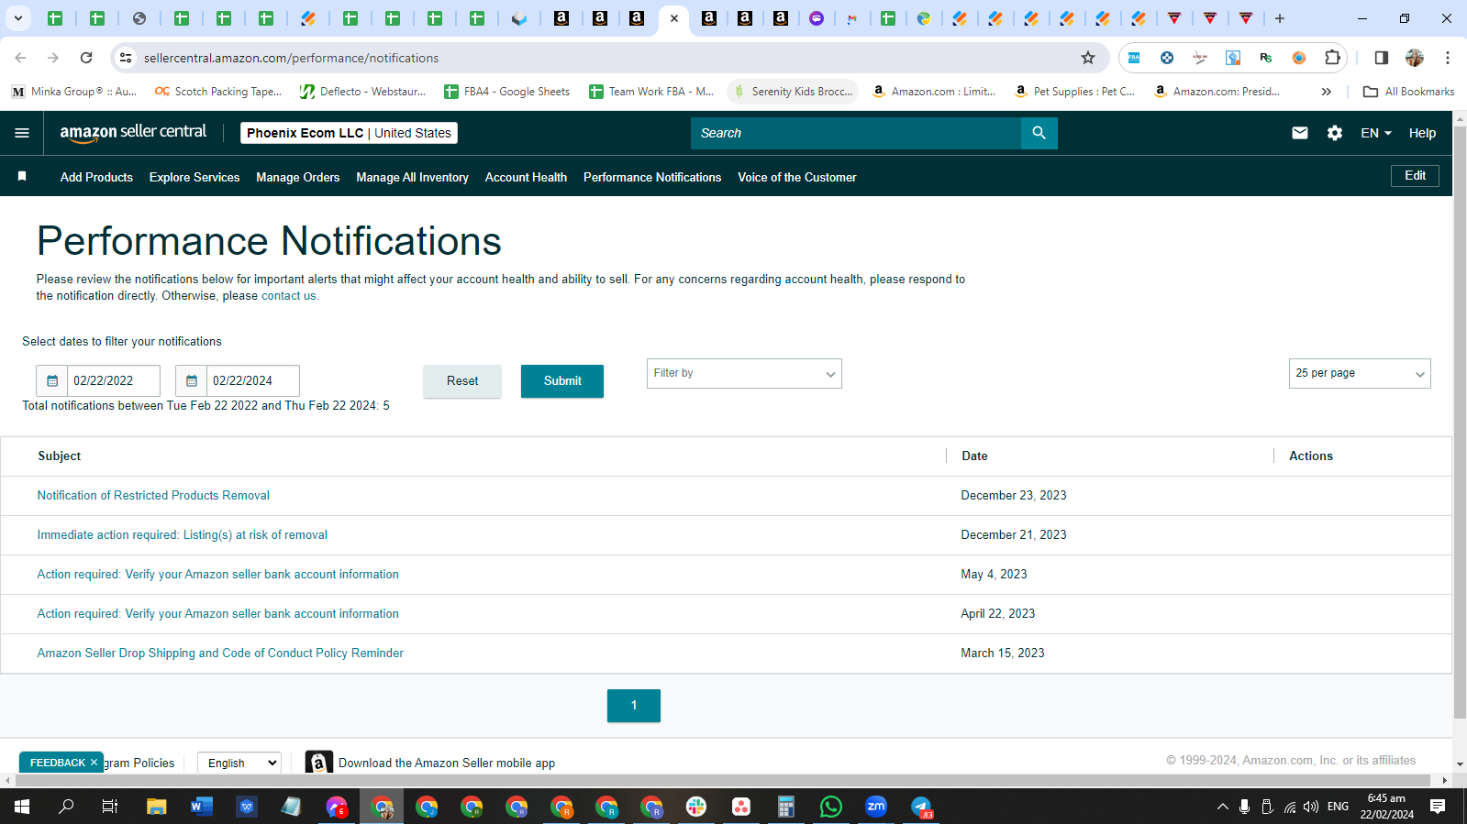
Task: Click the horizontal page scrollbar
Action: (x=721, y=781)
